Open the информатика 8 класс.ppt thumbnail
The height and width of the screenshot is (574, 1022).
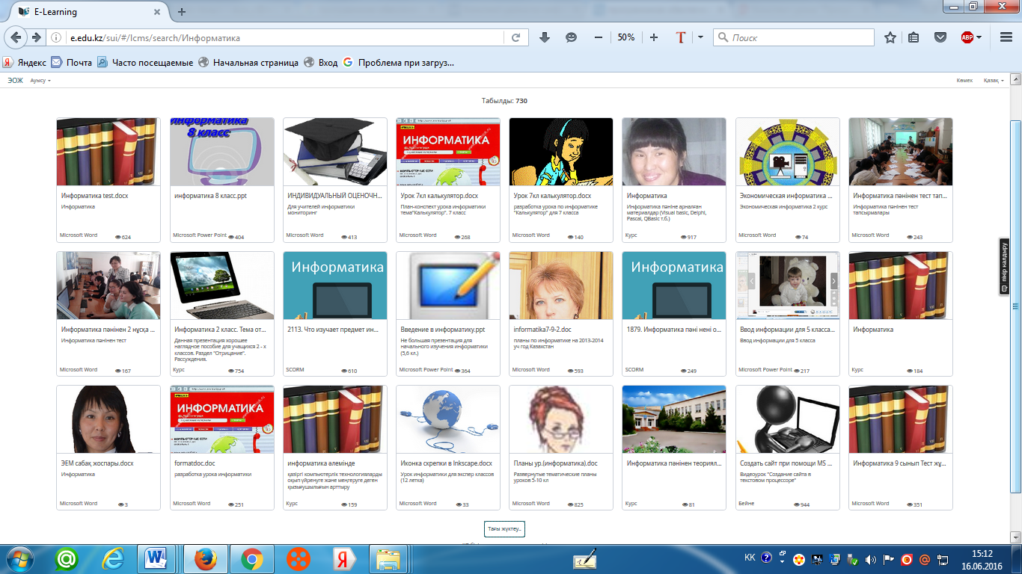point(221,152)
